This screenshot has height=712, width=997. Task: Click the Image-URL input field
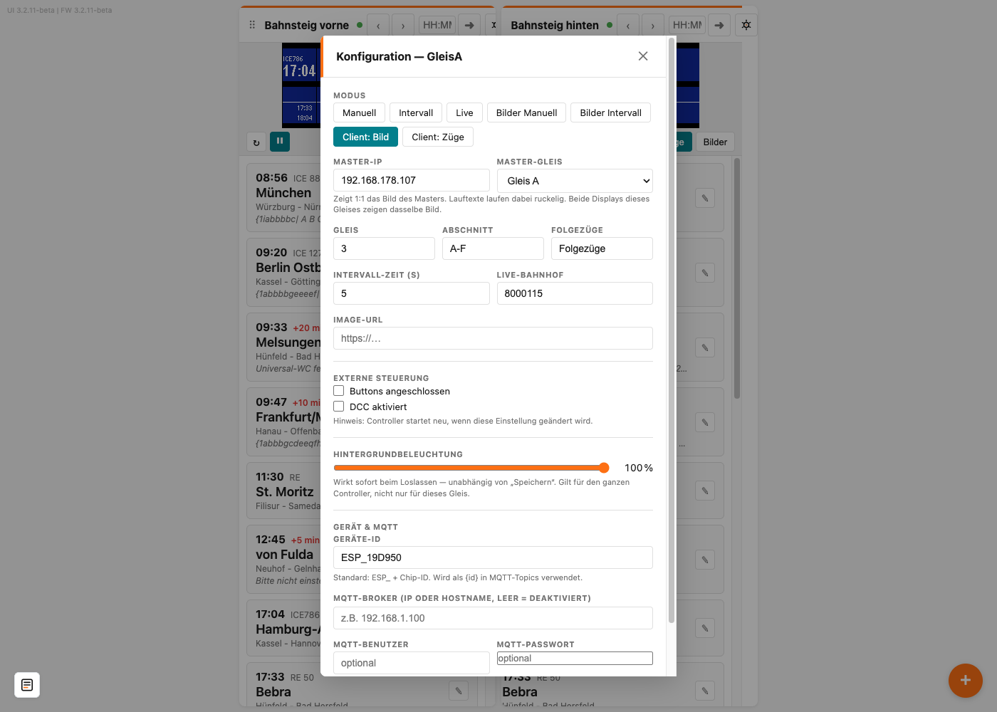tap(493, 338)
